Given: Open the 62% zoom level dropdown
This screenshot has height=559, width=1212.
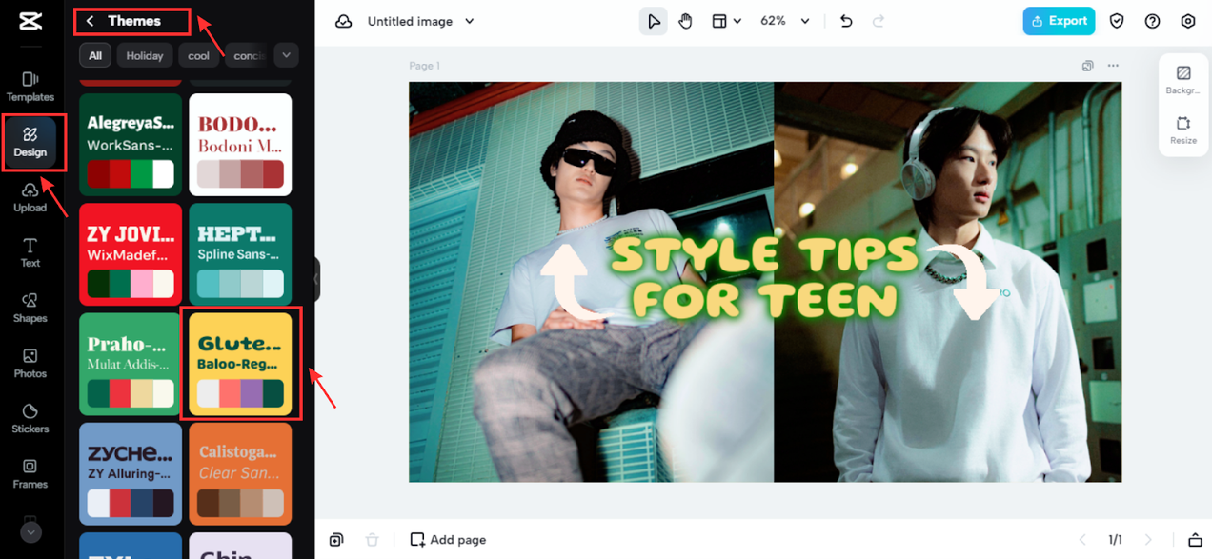Looking at the screenshot, I should coord(785,21).
